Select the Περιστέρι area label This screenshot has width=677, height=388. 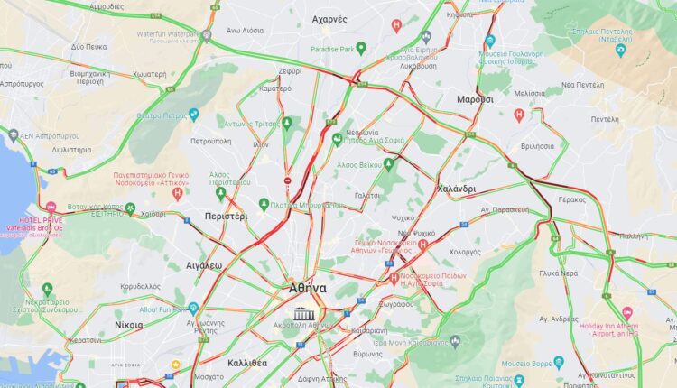[x=227, y=217]
